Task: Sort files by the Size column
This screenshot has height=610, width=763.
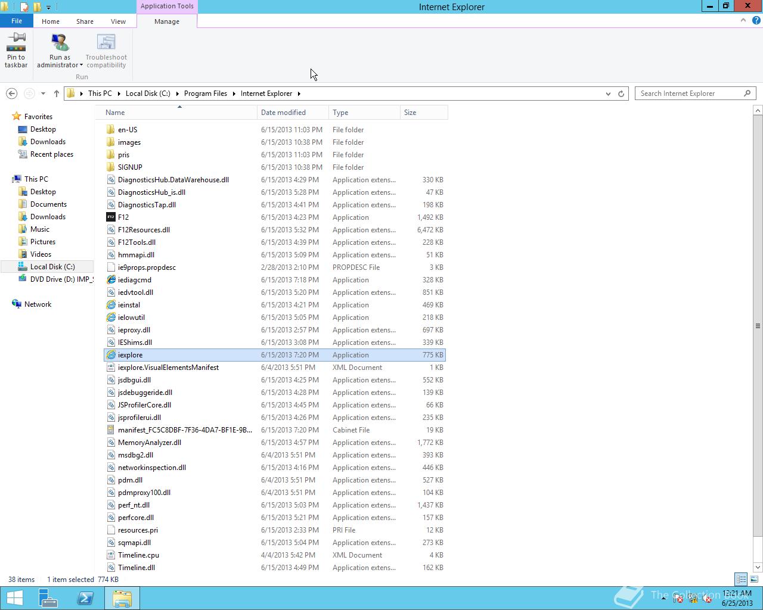Action: point(424,113)
